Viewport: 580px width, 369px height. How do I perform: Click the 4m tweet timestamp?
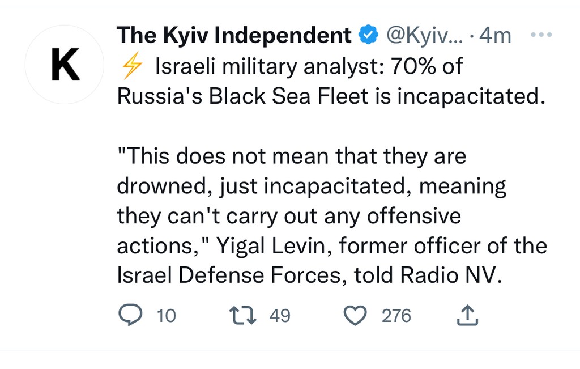coord(494,36)
